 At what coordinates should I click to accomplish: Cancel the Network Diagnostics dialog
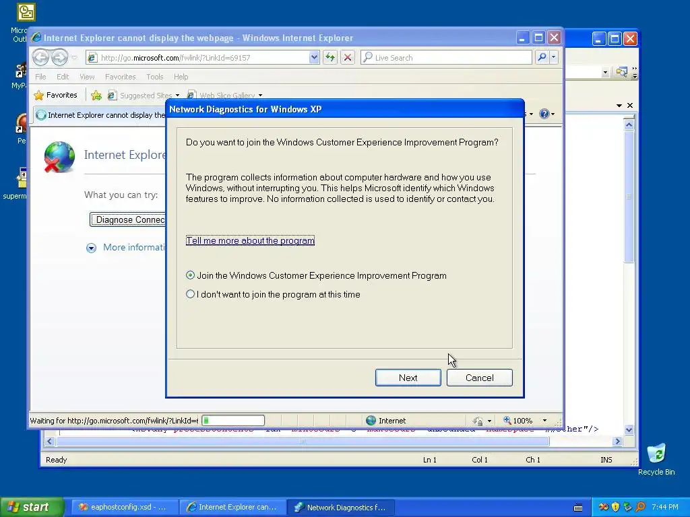479,378
